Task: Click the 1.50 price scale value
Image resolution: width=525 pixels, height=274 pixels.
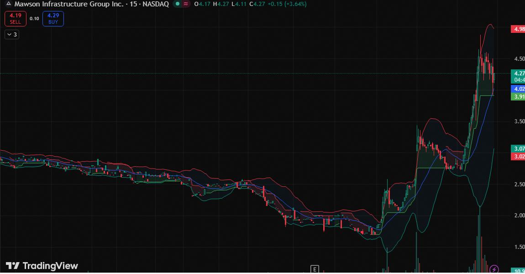Action: click(x=520, y=247)
